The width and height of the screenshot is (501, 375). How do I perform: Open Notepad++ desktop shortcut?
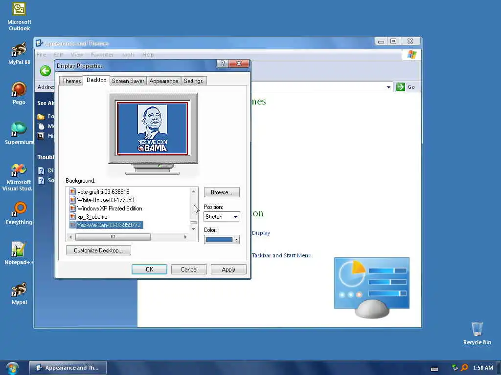19,253
